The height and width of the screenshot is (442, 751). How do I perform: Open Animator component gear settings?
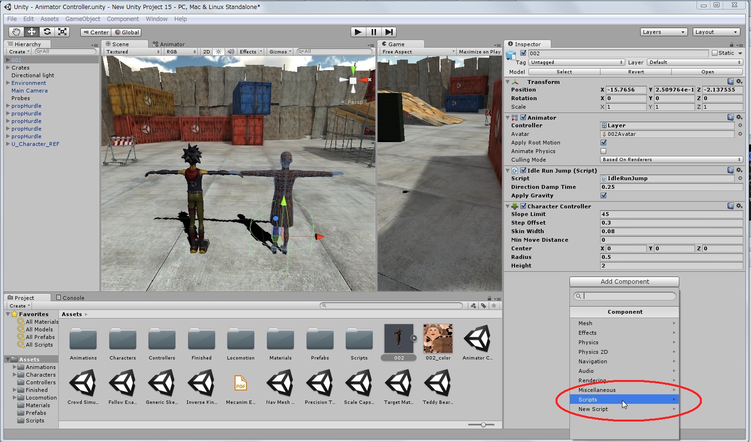(x=739, y=117)
